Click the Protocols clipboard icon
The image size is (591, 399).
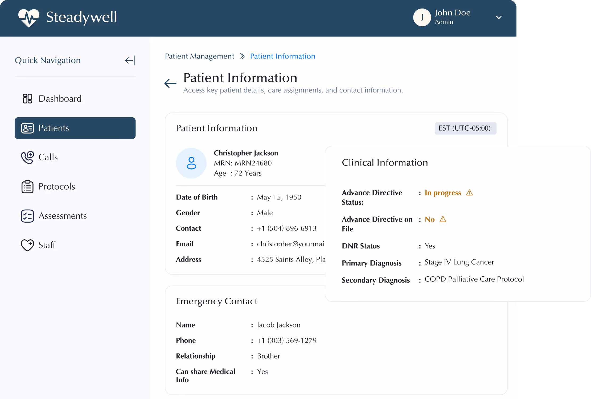27,186
